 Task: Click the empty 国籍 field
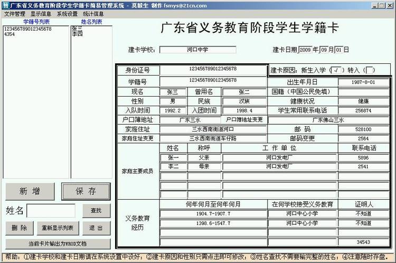pos(363,92)
